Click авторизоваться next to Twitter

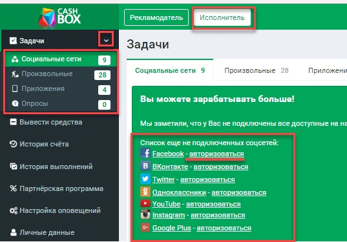pos(207,179)
